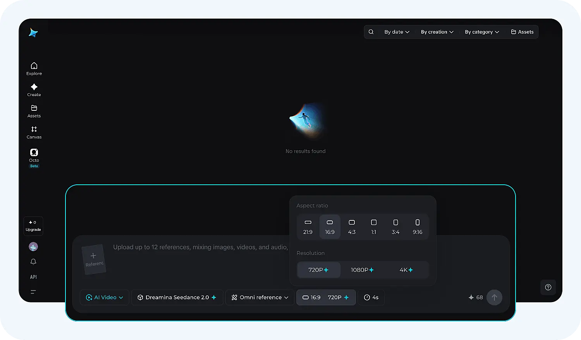The image size is (581, 340).
Task: Click the Dreamina logo icon
Action: pyautogui.click(x=33, y=33)
